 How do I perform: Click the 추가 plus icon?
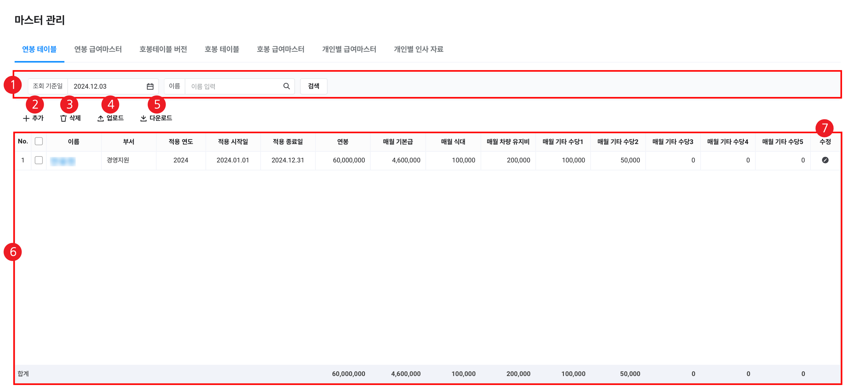pos(26,118)
